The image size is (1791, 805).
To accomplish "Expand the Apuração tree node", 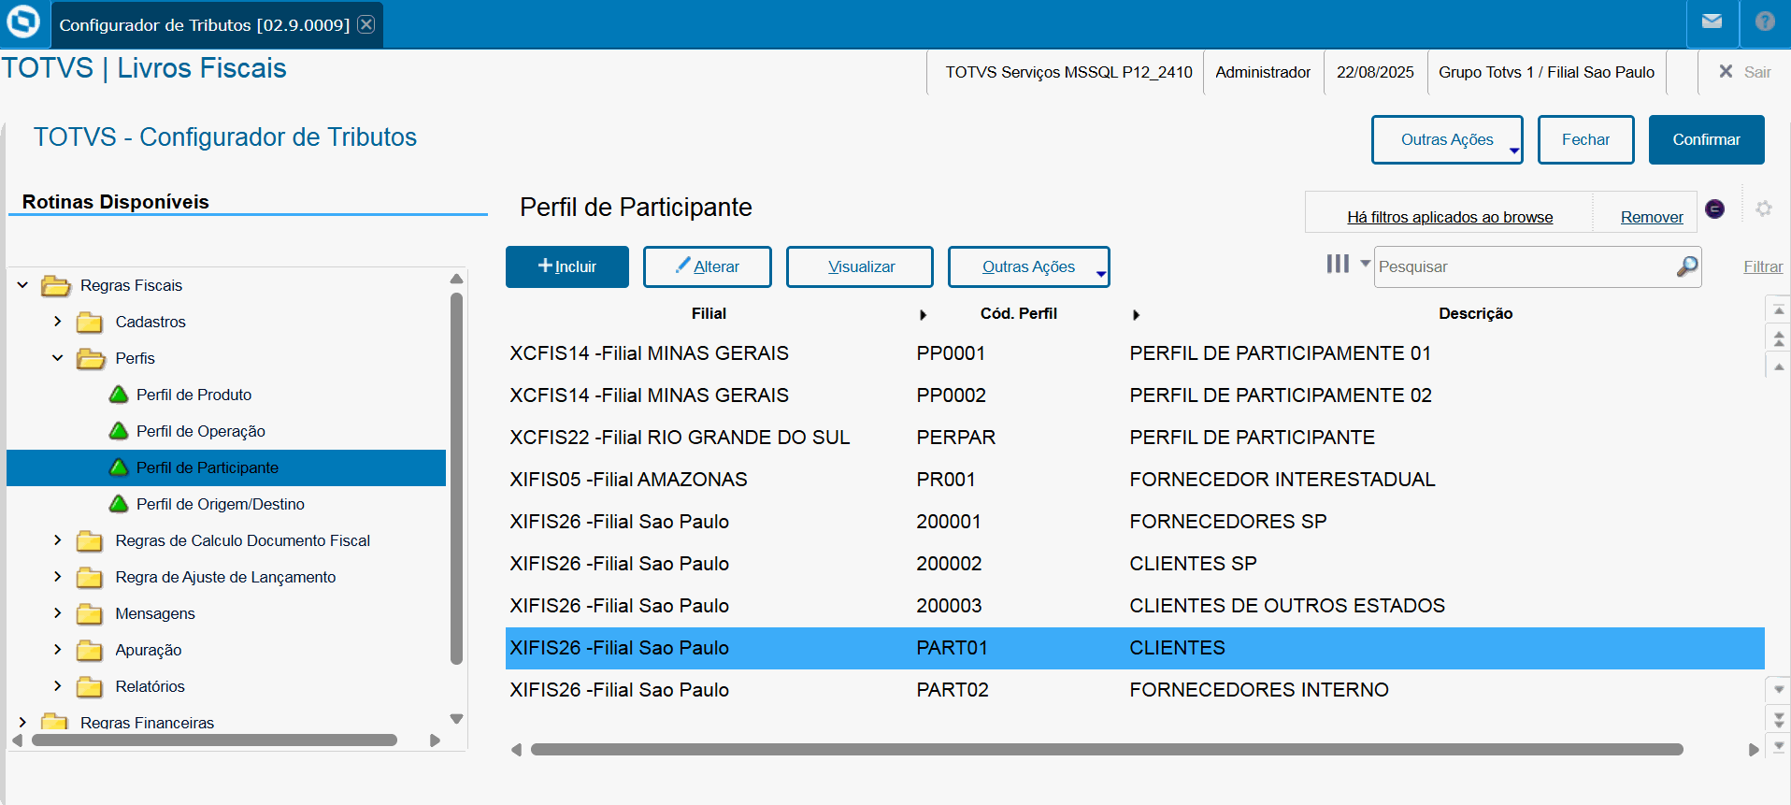I will tap(58, 650).
